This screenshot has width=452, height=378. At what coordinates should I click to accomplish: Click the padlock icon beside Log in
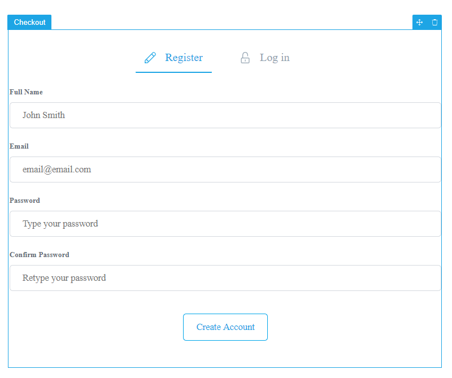(245, 58)
